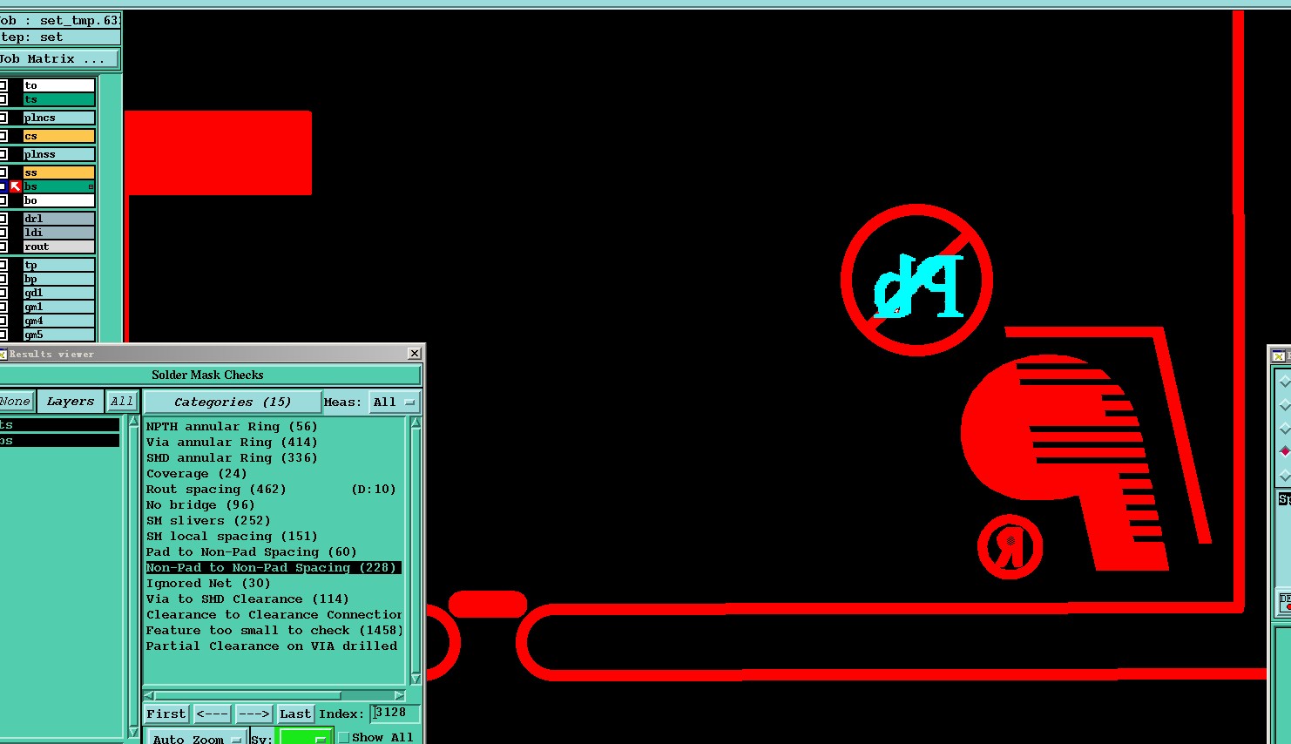Click the Index input field
This screenshot has width=1291, height=744.
point(395,713)
